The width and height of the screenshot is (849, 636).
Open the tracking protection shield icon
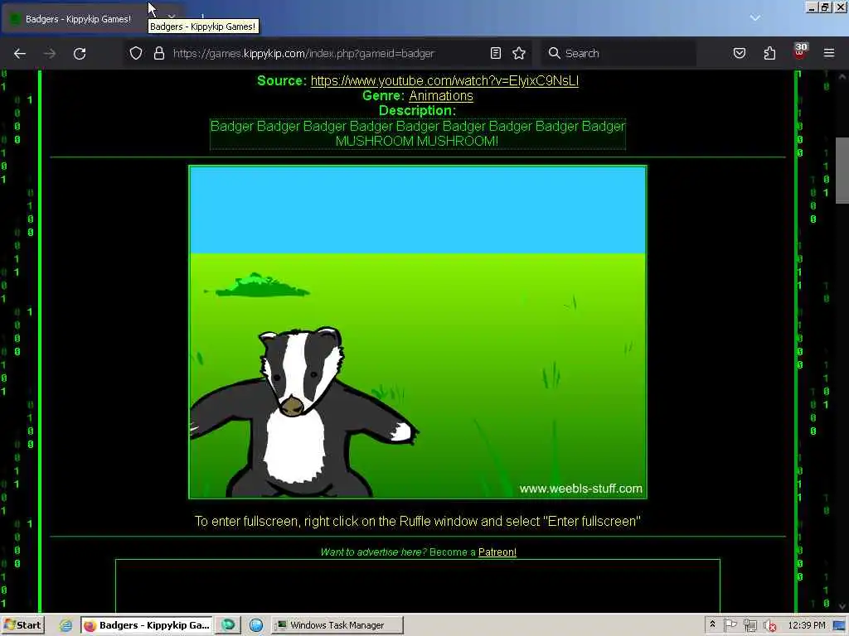coord(136,53)
